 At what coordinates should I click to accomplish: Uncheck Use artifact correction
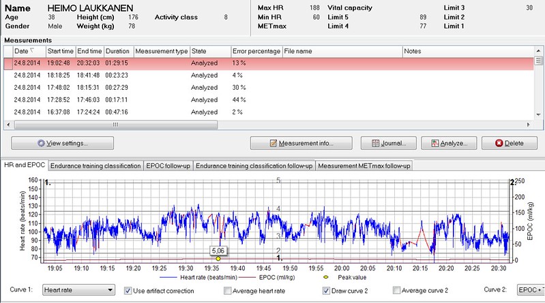pos(128,291)
